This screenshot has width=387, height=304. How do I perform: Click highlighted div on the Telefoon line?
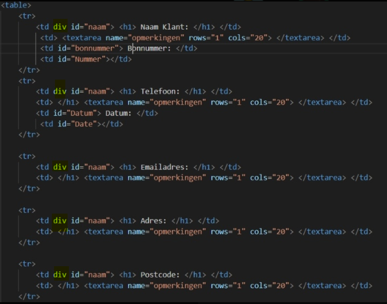click(x=59, y=92)
